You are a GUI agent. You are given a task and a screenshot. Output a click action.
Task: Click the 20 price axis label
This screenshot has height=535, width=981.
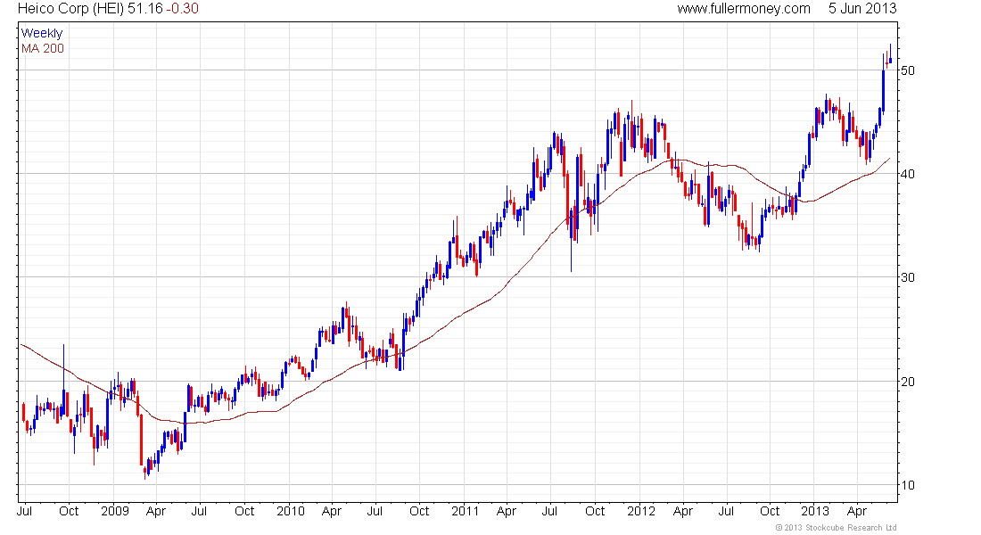[x=907, y=381]
